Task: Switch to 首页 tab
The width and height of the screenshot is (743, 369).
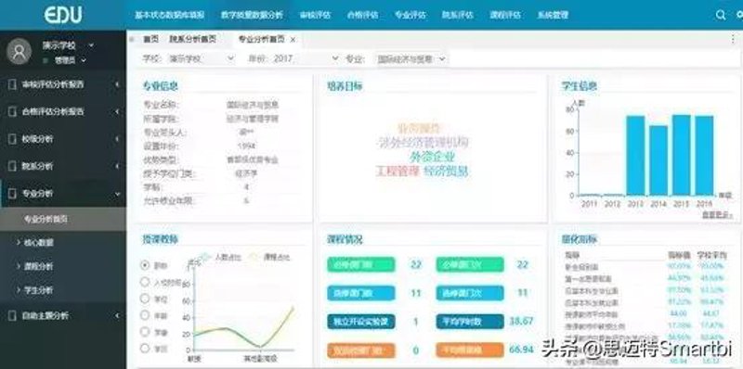Action: (x=150, y=39)
